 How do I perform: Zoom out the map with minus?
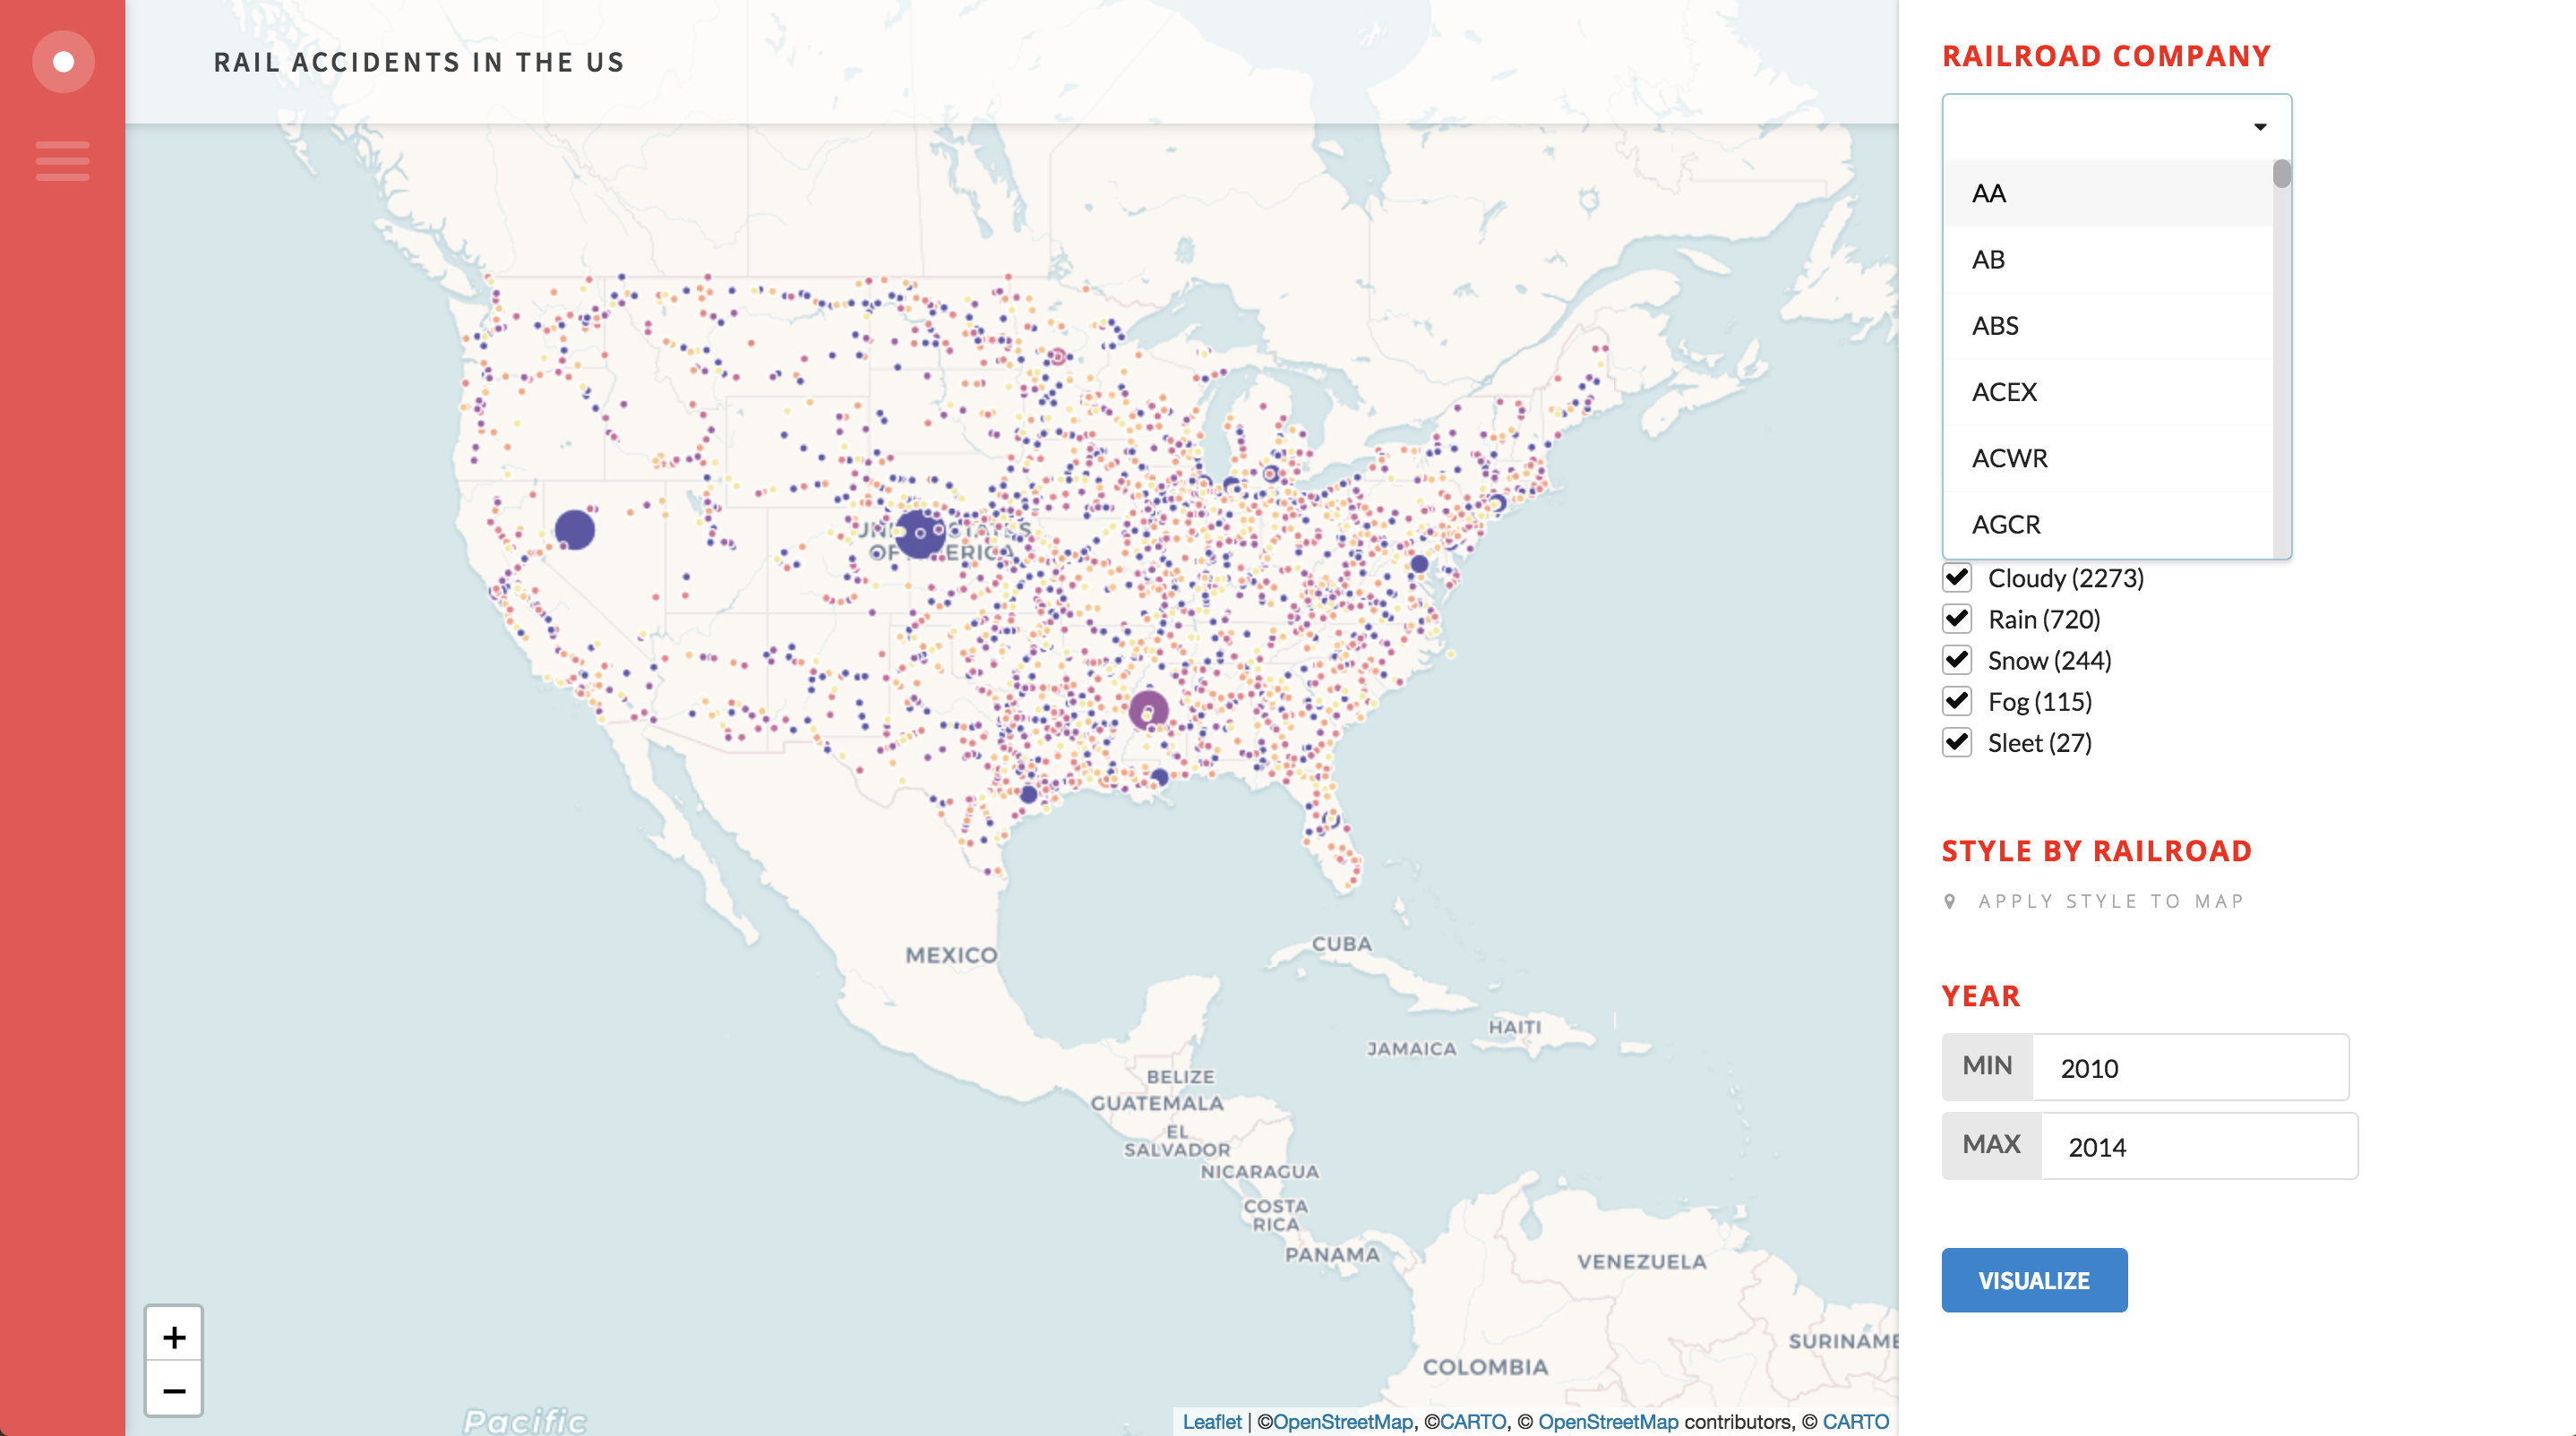(174, 1390)
